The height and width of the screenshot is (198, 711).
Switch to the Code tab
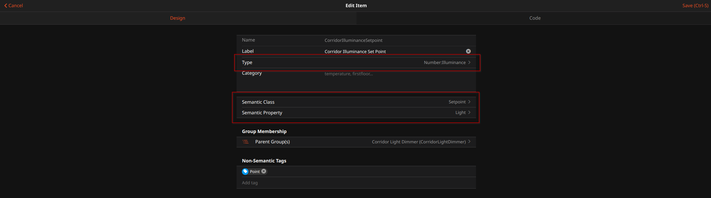535,18
